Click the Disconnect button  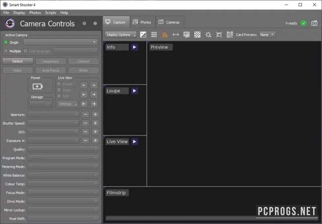[x=51, y=62]
